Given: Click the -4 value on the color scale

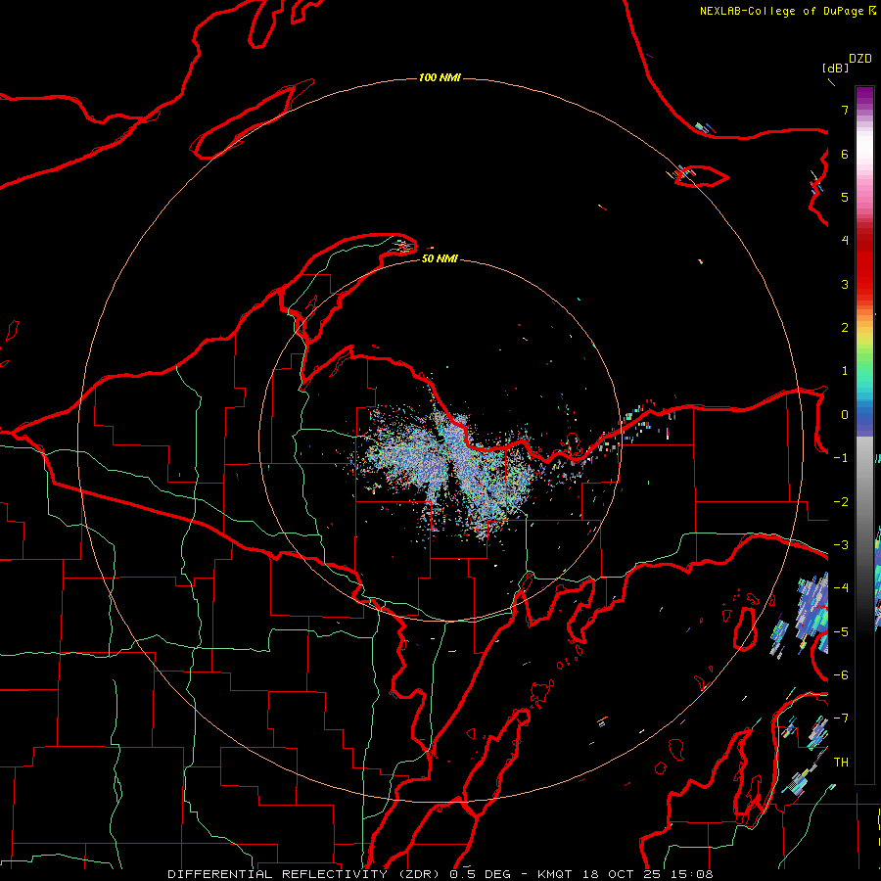Looking at the screenshot, I should point(841,587).
